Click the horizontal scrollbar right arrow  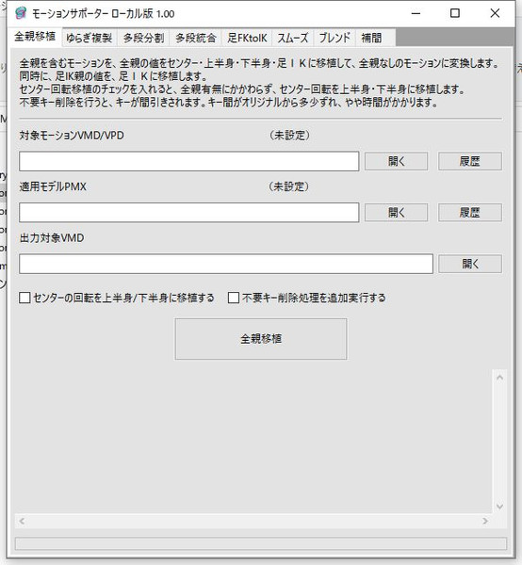(x=485, y=521)
